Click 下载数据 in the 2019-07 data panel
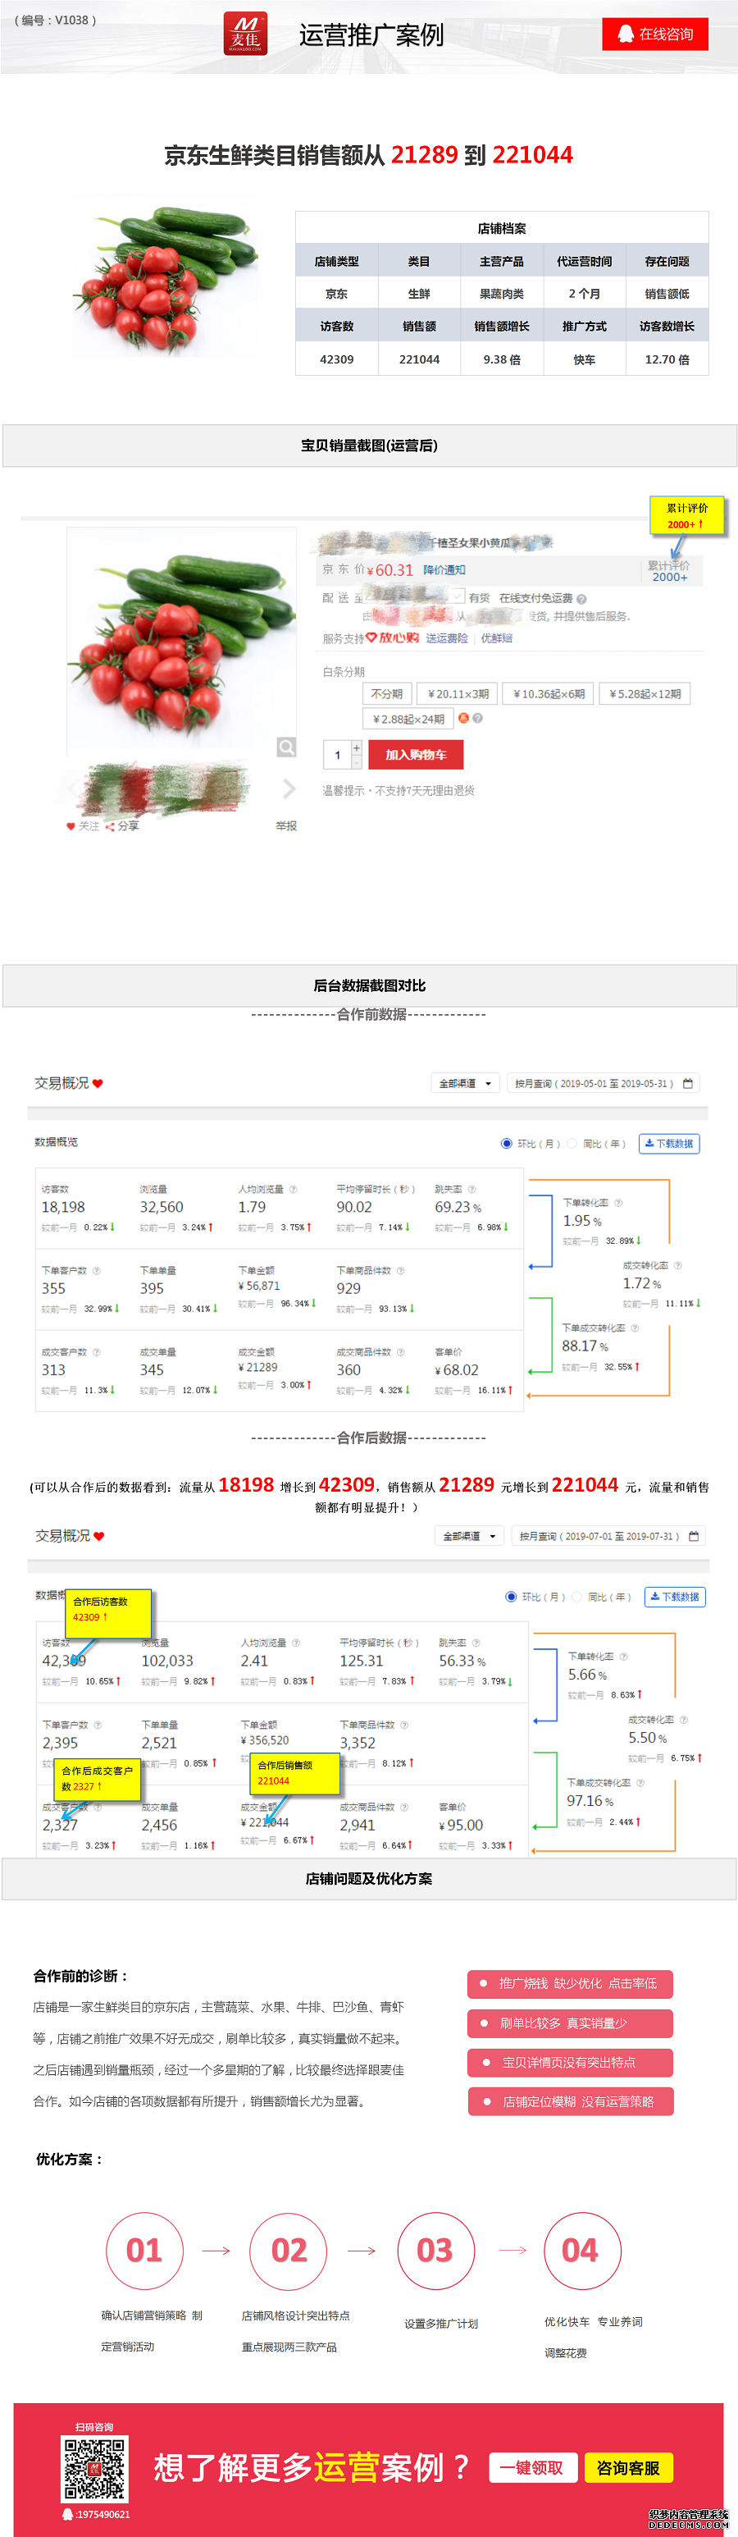The width and height of the screenshot is (738, 2537). click(x=674, y=1597)
